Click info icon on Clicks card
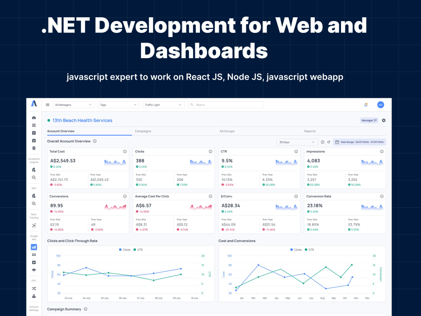 click(x=210, y=152)
